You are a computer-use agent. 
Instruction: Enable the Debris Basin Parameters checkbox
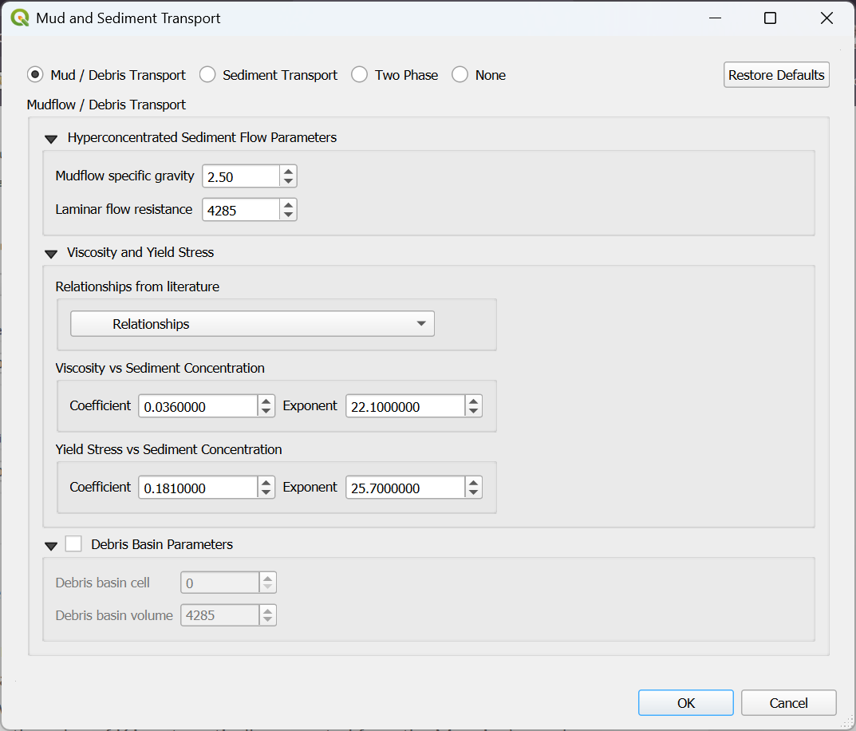click(73, 544)
